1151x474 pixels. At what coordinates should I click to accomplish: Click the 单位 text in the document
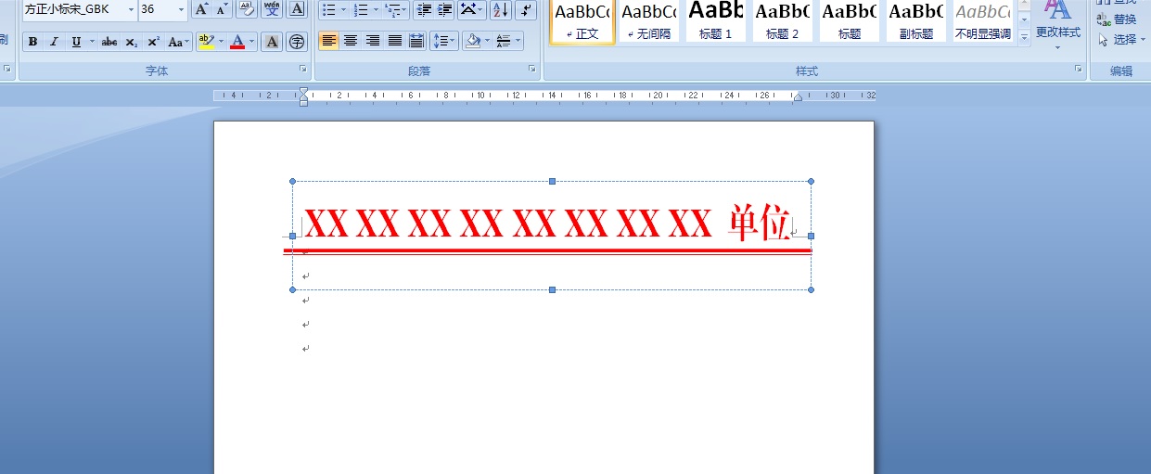pos(759,223)
